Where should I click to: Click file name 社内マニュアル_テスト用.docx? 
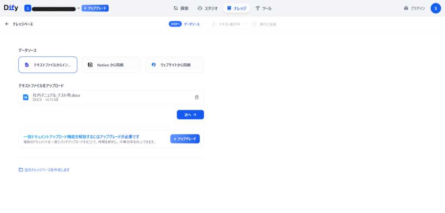click(56, 96)
